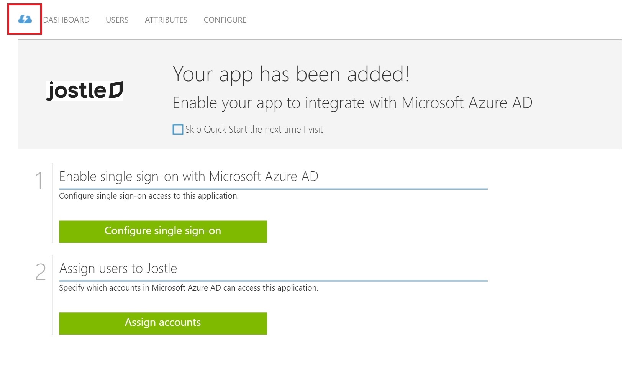Open the DASHBOARD tab
The image size is (636, 371).
point(66,20)
